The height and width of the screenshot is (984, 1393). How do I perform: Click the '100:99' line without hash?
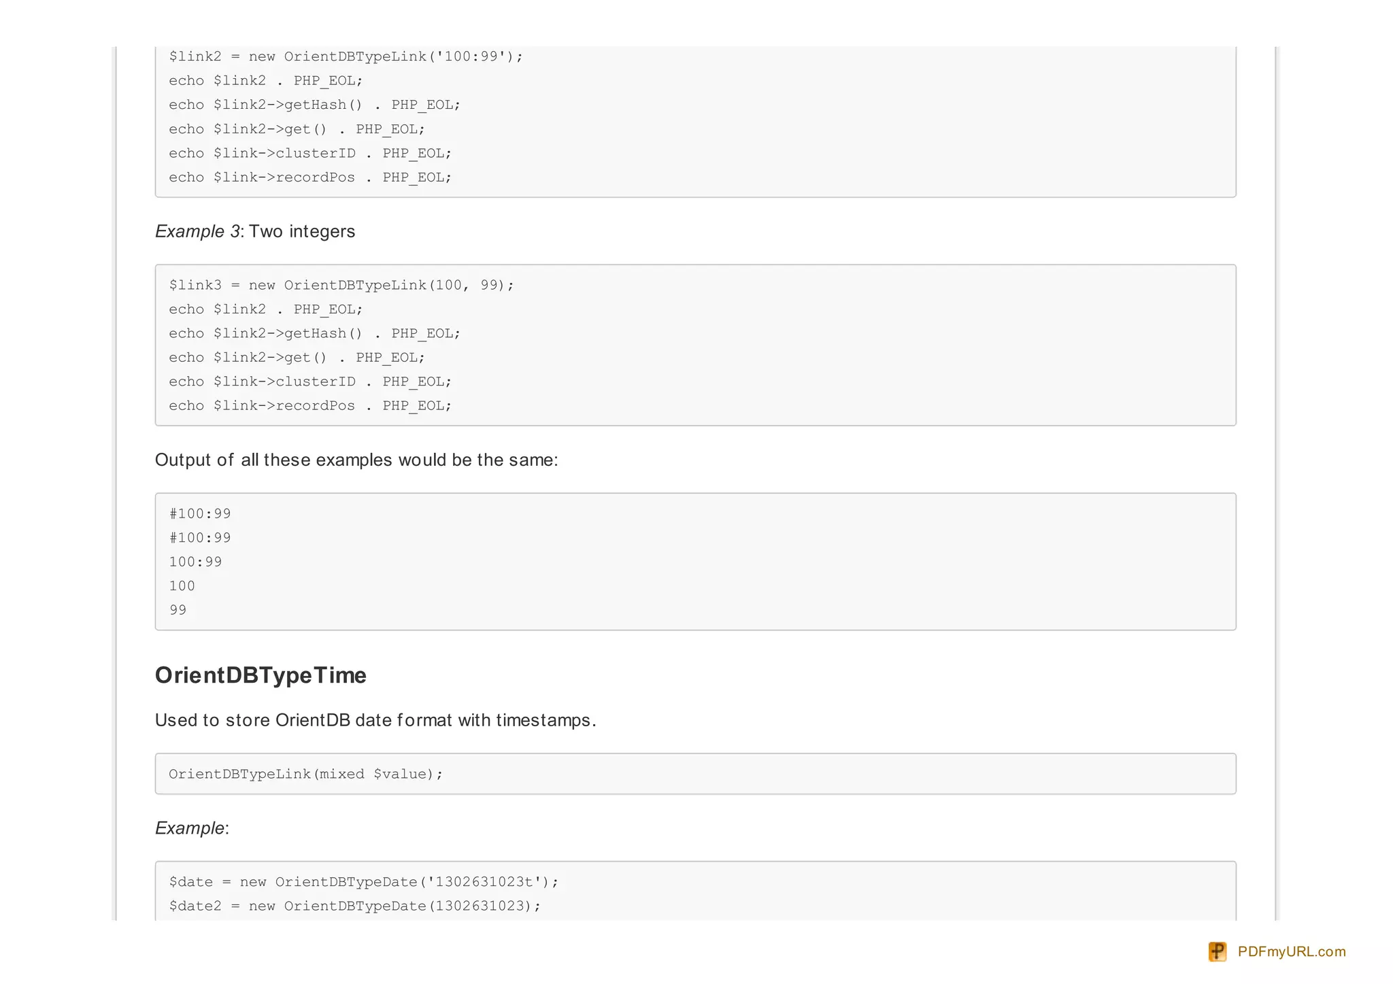pos(196,562)
